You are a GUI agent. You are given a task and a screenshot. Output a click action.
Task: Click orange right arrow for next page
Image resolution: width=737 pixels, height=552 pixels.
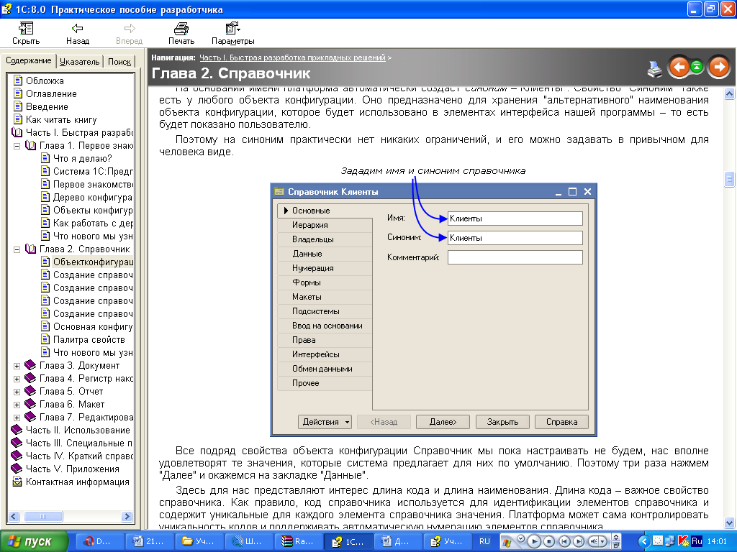click(x=718, y=67)
